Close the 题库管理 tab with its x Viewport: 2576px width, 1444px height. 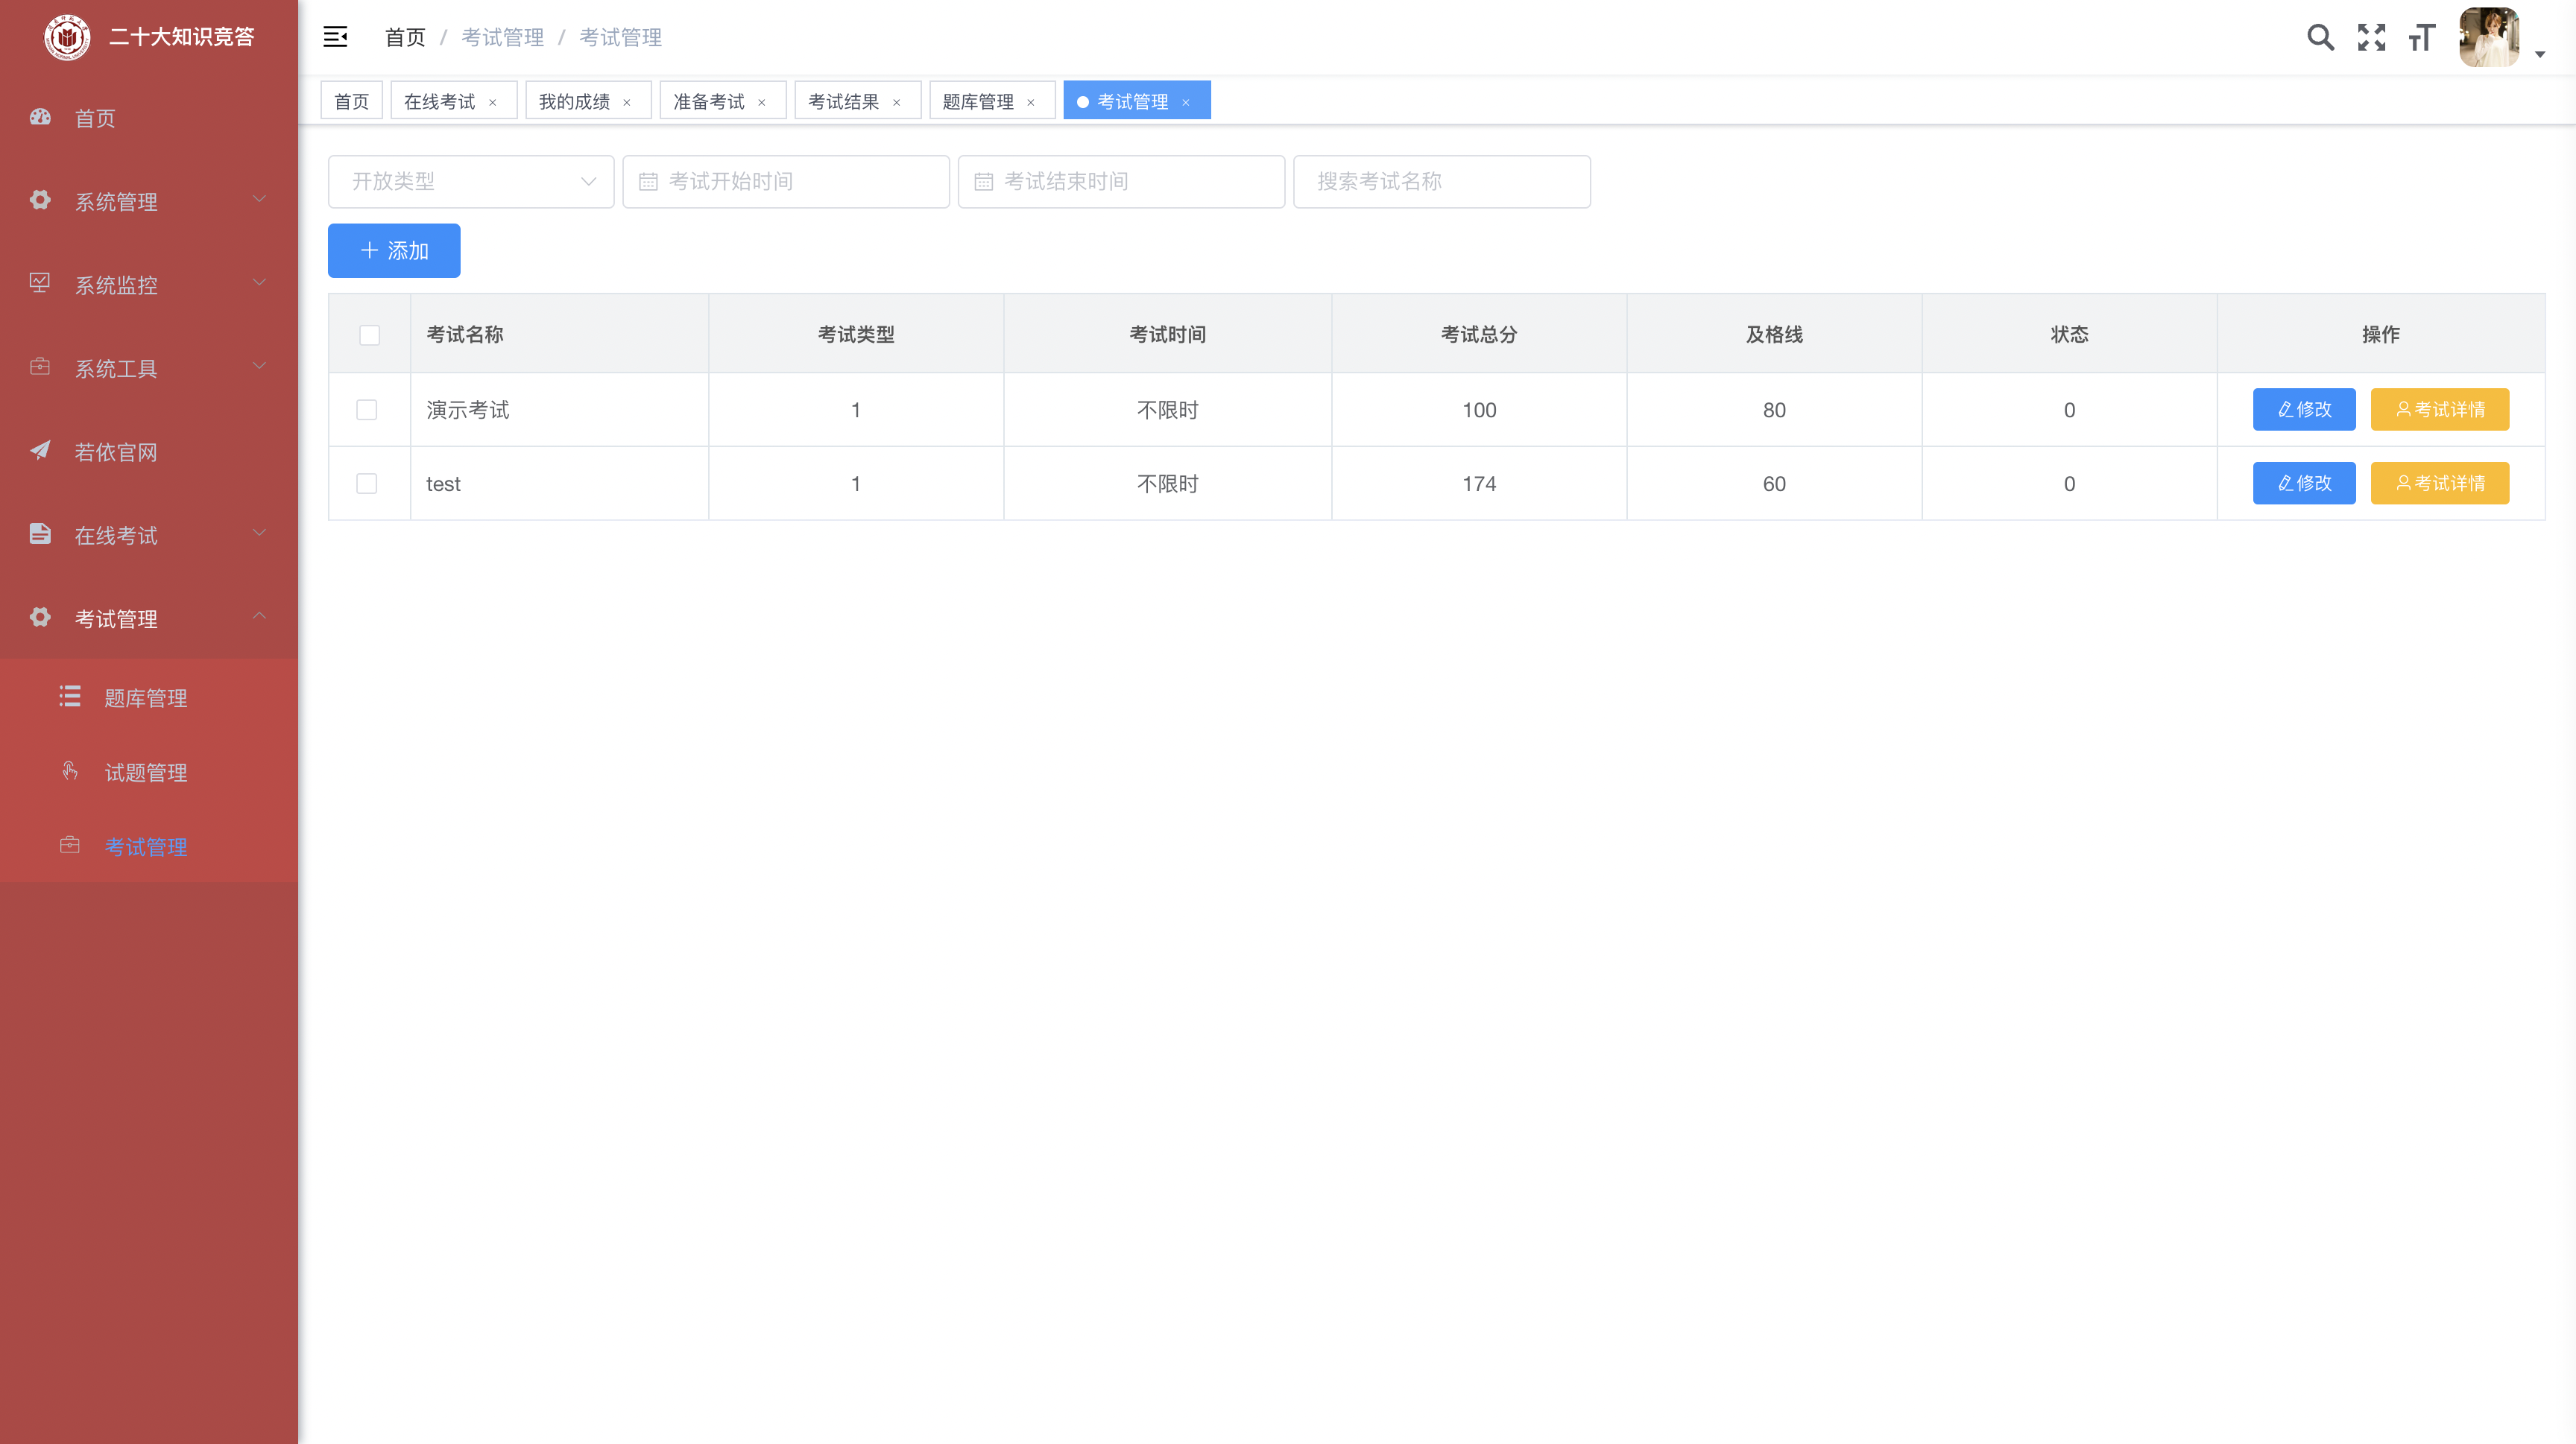pos(1031,102)
